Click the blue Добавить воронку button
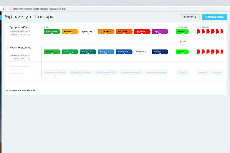The height and width of the screenshot is (153, 230). (x=214, y=17)
